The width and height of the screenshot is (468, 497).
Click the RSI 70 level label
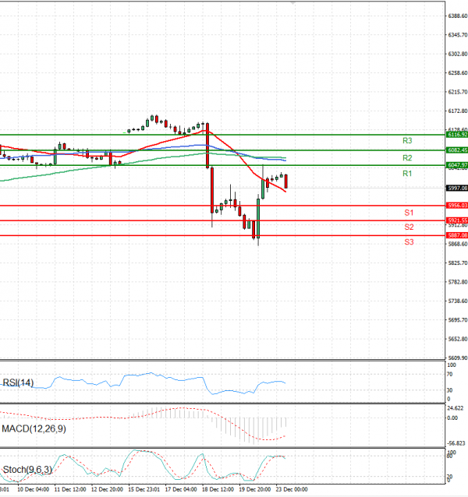click(449, 375)
